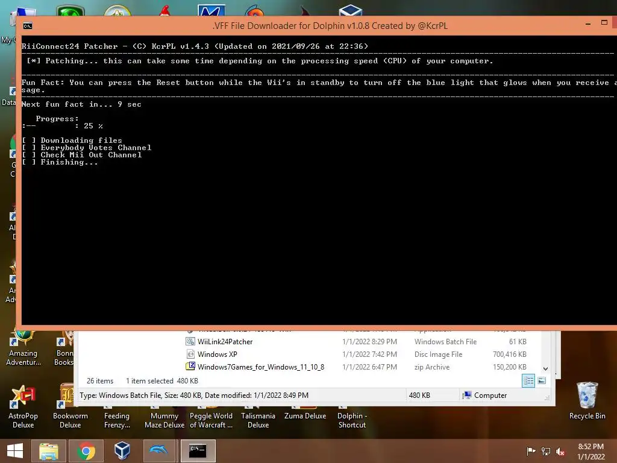Select the Recycle Bin desktop icon
Screen dimensions: 617x463
(587, 401)
